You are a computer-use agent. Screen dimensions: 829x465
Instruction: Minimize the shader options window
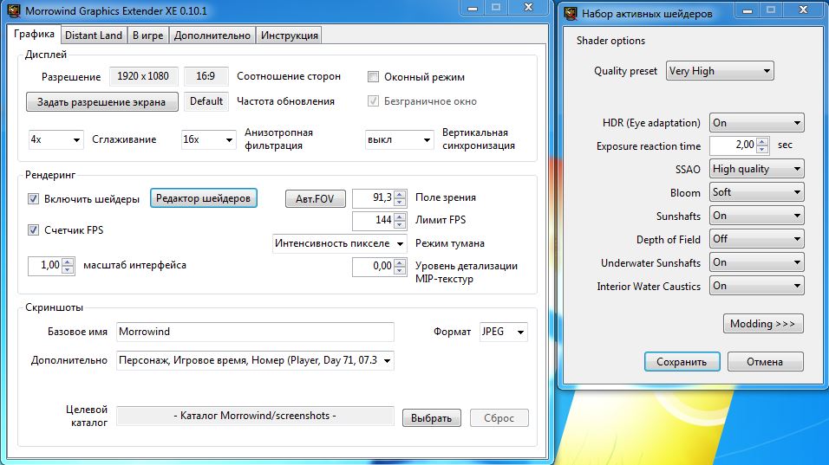coord(747,10)
